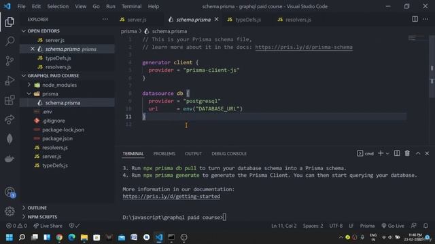Open the Selection menu
Image resolution: width=435 pixels, height=244 pixels.
58,6
